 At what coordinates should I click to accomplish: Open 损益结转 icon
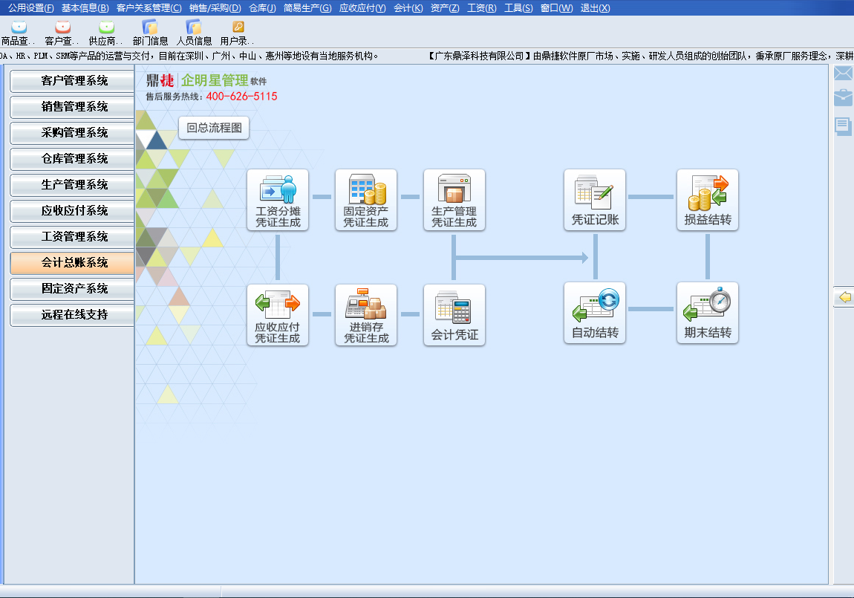tap(707, 199)
